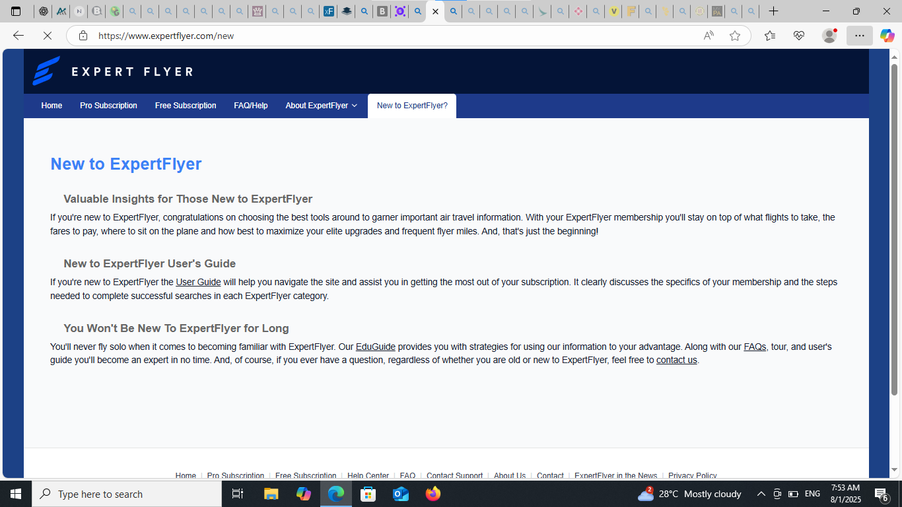Stop loading the page
This screenshot has height=507, width=902.
[48, 36]
